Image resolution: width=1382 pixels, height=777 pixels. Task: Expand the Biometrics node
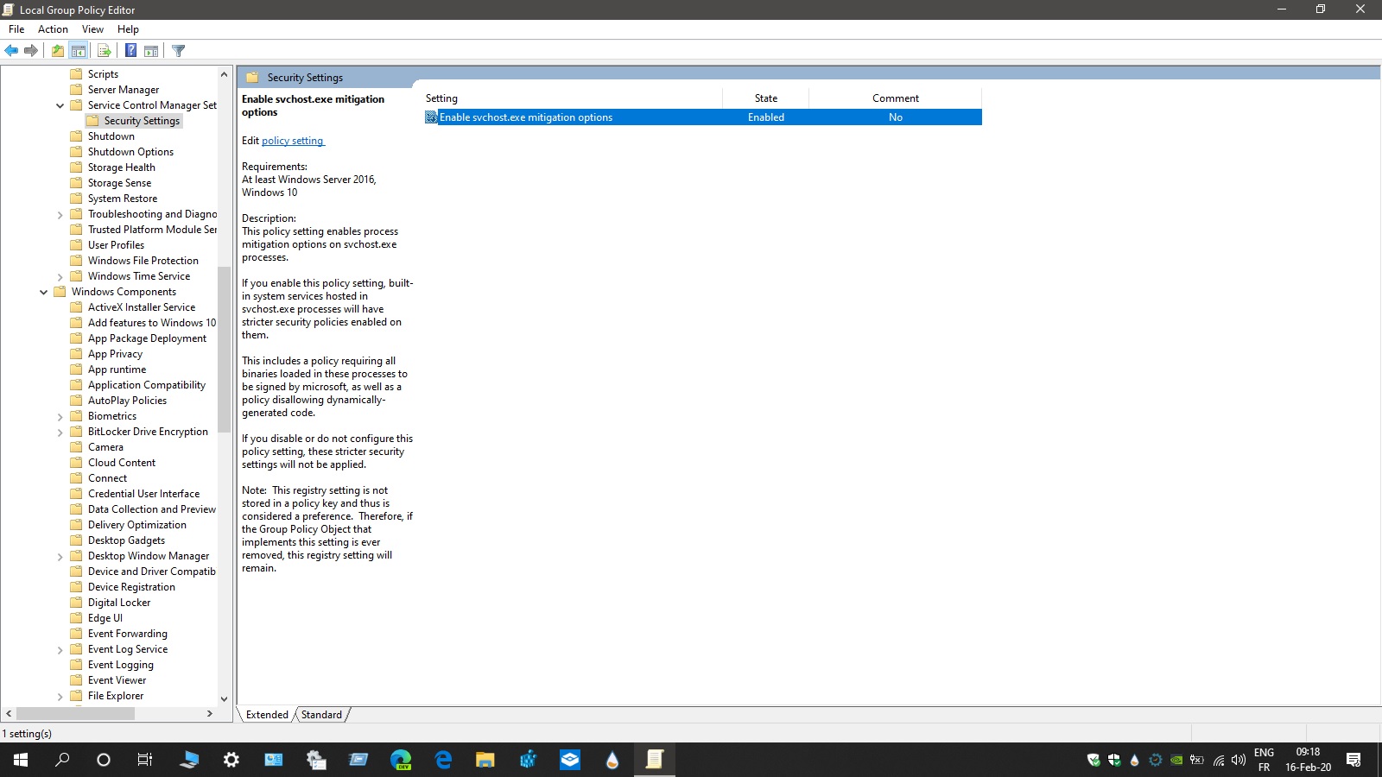coord(60,416)
